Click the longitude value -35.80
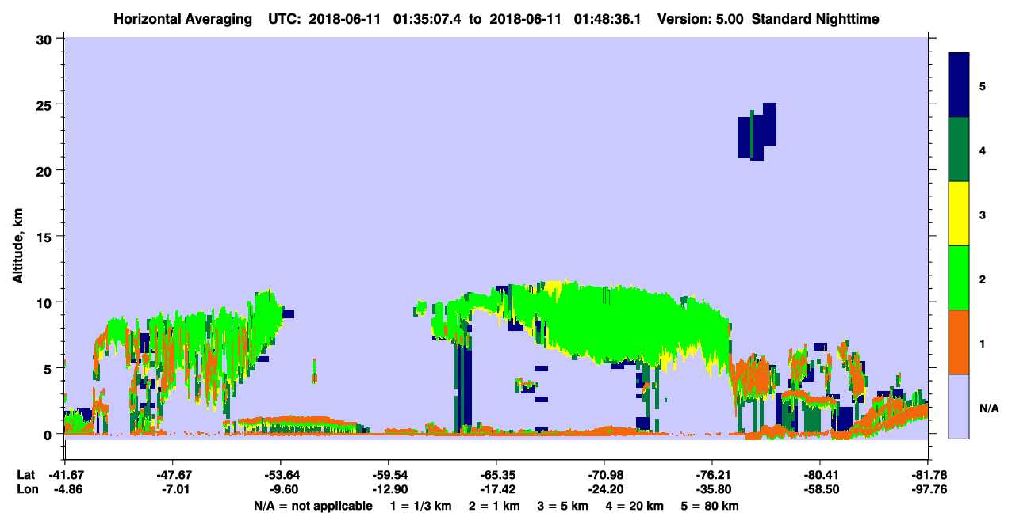The image size is (1031, 528). point(712,490)
